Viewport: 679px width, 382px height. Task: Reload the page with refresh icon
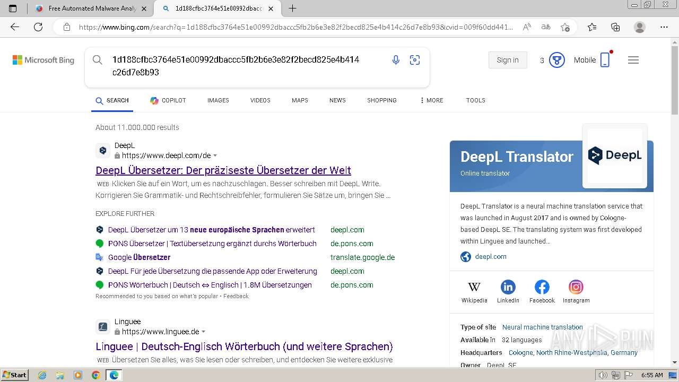pyautogui.click(x=38, y=27)
